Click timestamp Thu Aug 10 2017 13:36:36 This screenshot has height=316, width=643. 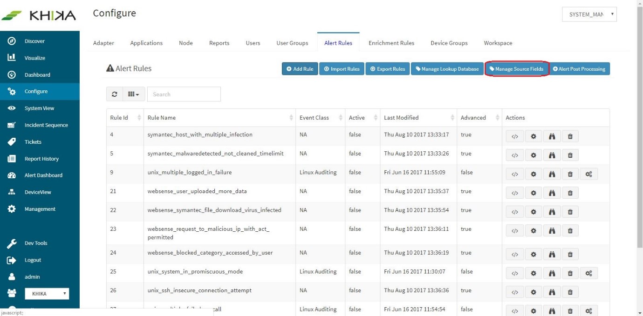[417, 290]
